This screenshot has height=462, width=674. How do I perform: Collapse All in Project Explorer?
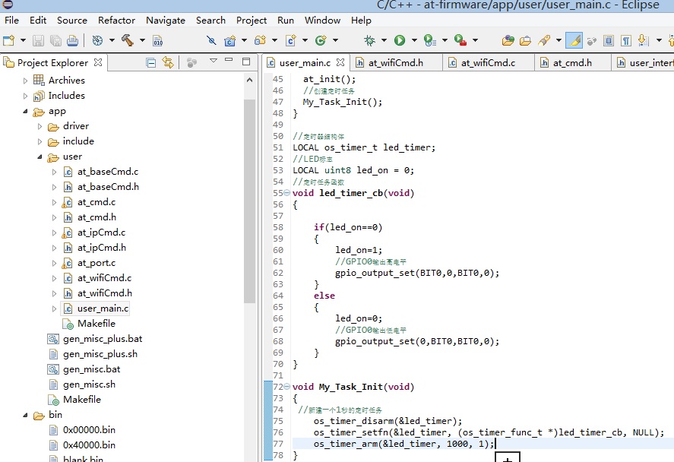pyautogui.click(x=150, y=63)
